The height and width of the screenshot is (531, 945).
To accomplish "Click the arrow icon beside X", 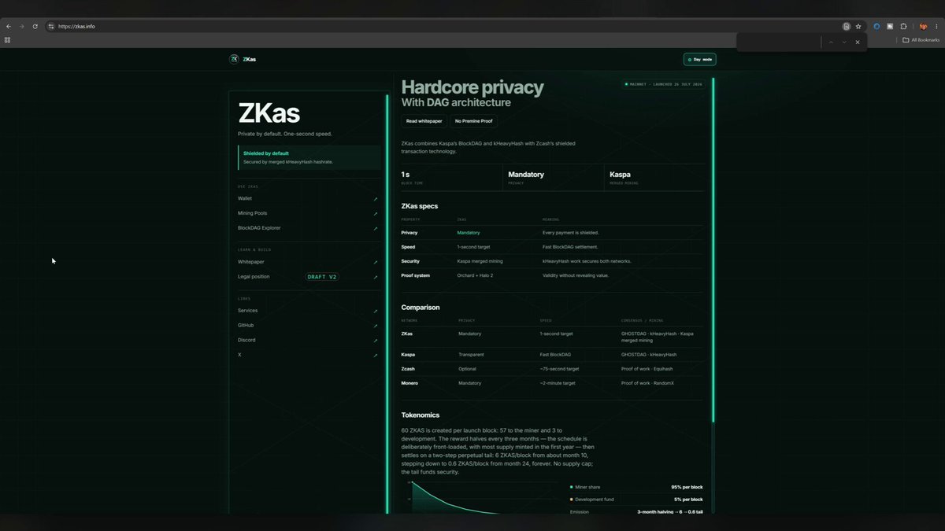I will [376, 356].
